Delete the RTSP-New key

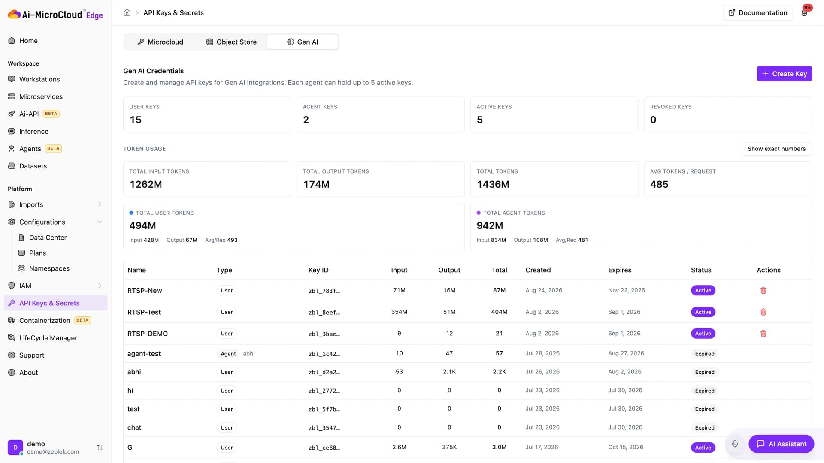(x=763, y=291)
